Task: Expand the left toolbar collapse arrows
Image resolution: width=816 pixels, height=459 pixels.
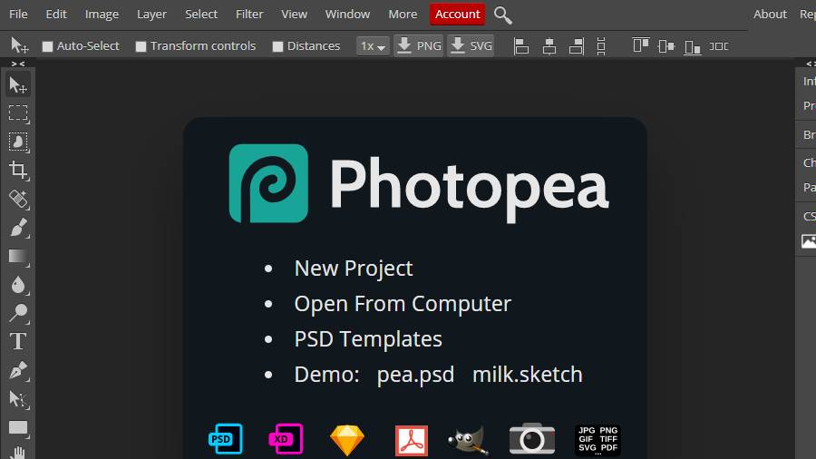Action: point(18,63)
